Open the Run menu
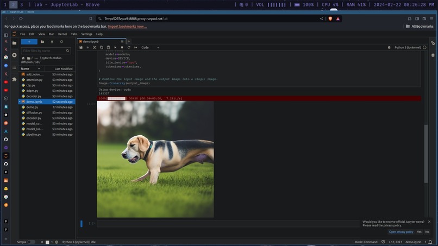 click(52, 34)
